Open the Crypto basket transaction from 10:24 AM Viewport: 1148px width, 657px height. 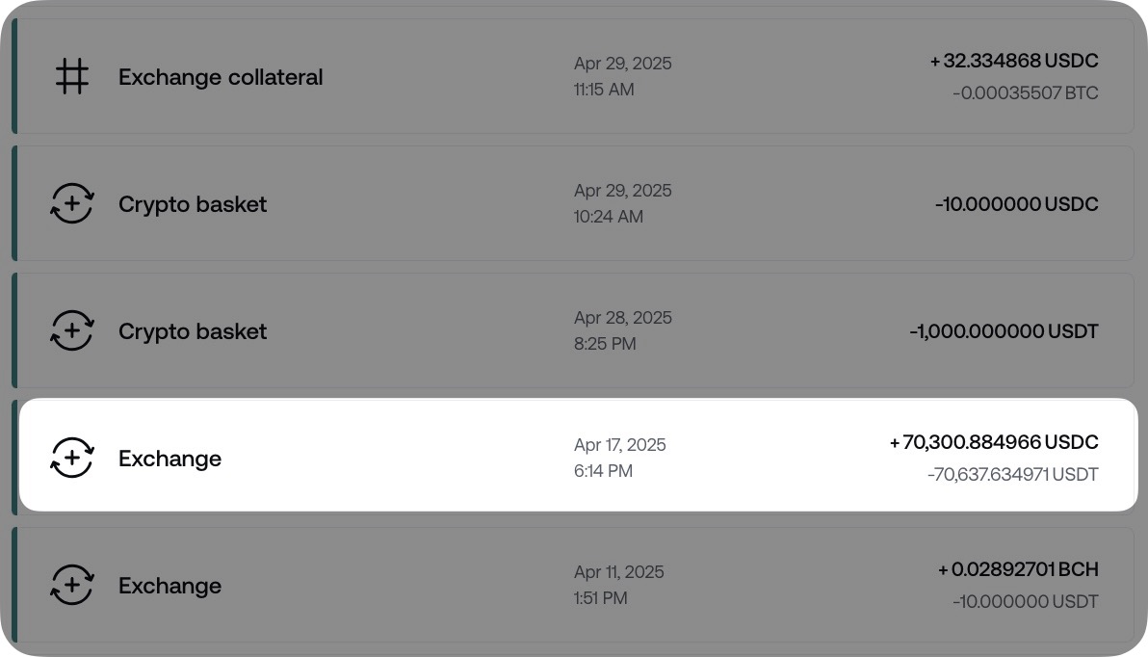tap(193, 204)
